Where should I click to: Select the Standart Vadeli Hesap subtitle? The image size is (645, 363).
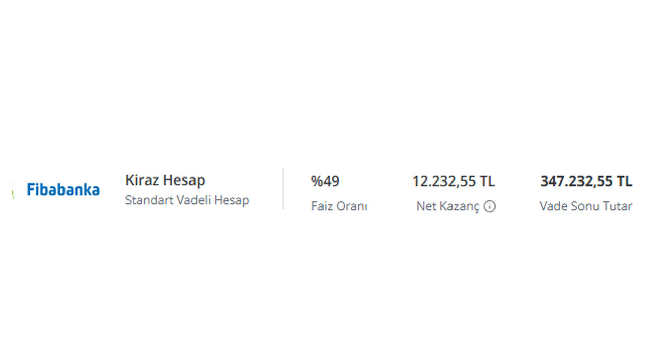click(x=187, y=200)
